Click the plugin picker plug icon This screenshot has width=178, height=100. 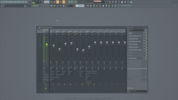(106, 6)
